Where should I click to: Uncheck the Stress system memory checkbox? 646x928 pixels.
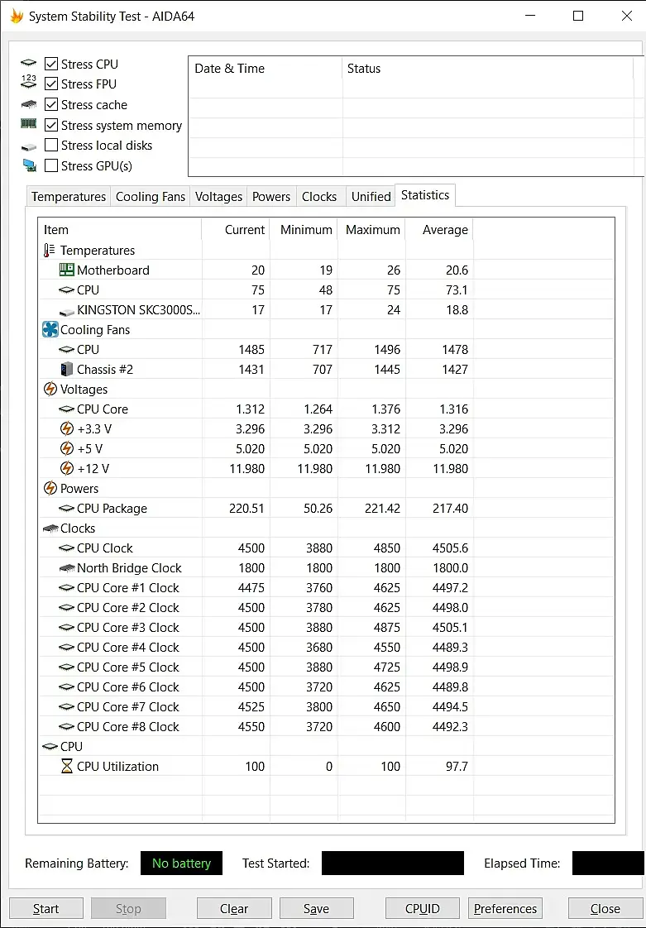tap(51, 125)
